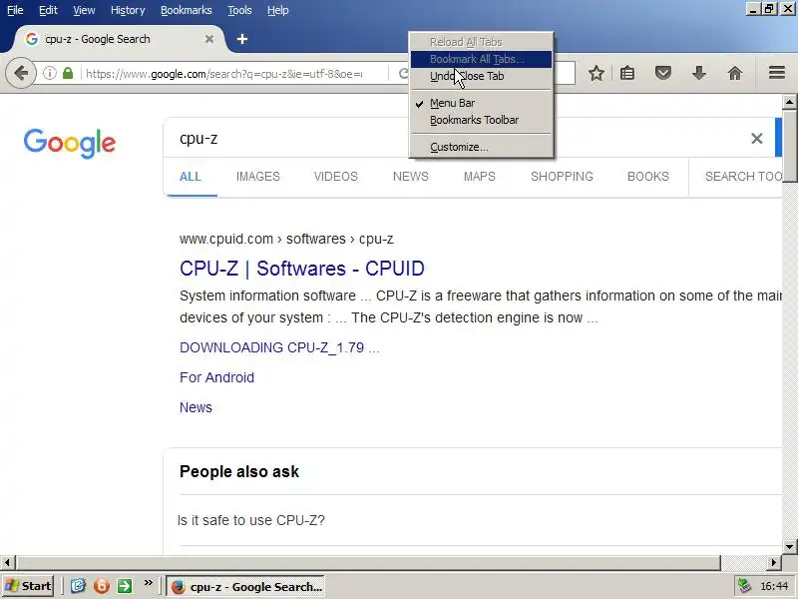
Task: Open DOWNLOADING CPU-Z_1.79 sitelink
Action: pos(279,347)
